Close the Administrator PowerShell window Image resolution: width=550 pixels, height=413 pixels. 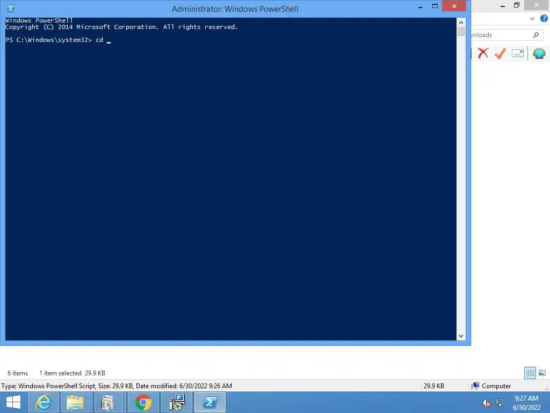pos(454,6)
